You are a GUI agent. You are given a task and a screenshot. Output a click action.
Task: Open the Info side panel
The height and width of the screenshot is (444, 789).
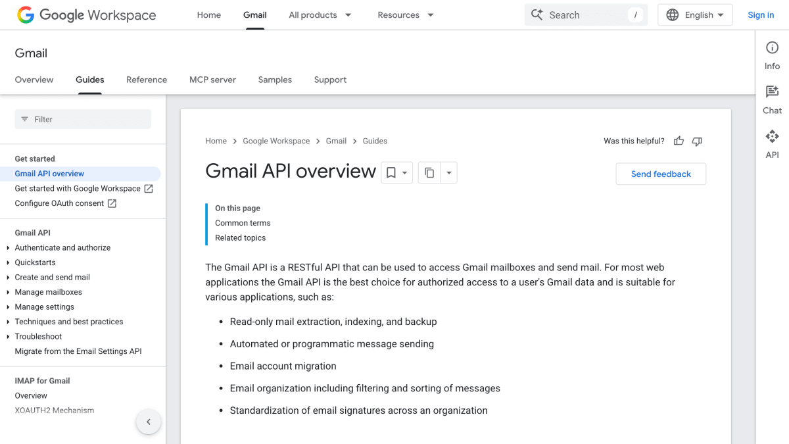pos(772,55)
